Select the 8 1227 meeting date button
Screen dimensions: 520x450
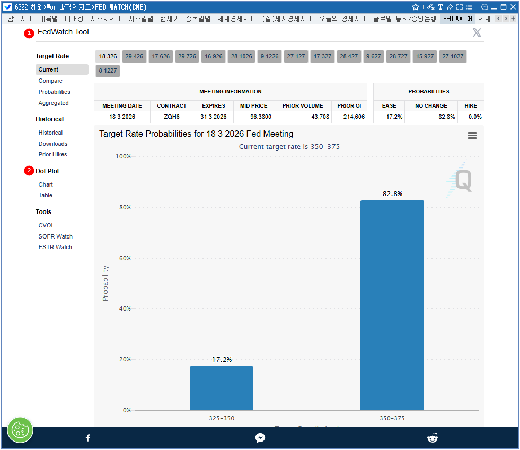[x=108, y=70]
